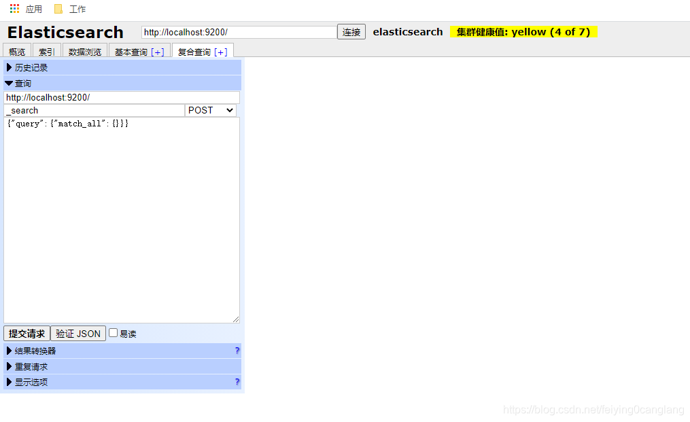Open the 基本查询 basic query tab
The height and width of the screenshot is (422, 690).
click(x=131, y=52)
